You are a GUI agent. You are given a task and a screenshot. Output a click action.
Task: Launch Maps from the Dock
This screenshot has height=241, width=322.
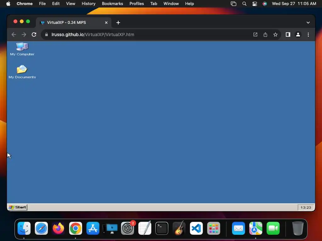[256, 228]
